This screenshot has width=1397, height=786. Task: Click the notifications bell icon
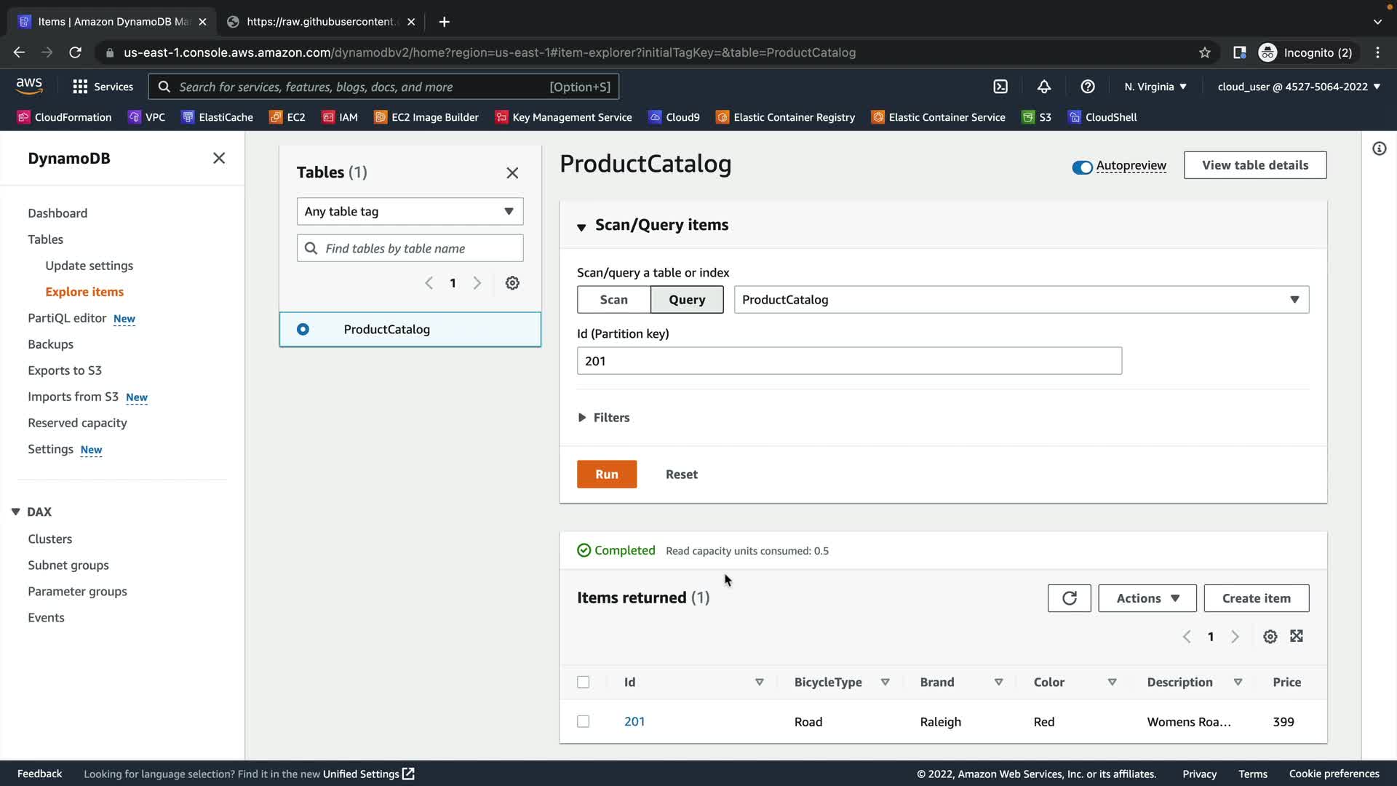tap(1043, 87)
